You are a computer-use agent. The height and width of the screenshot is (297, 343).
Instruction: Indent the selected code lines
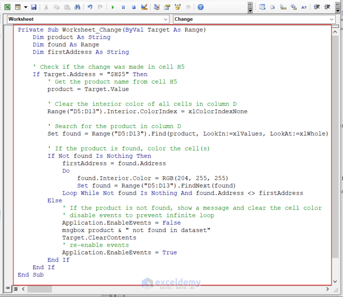tap(316, 7)
